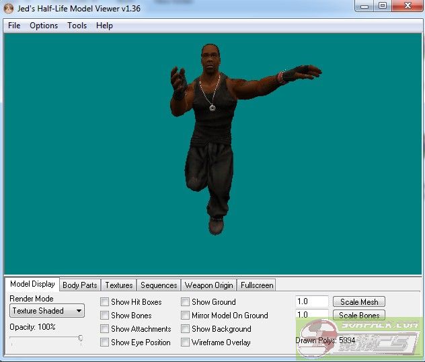Viewport: 425px width, 362px height.
Task: Click the Opacity slider handle
Action: (x=81, y=338)
